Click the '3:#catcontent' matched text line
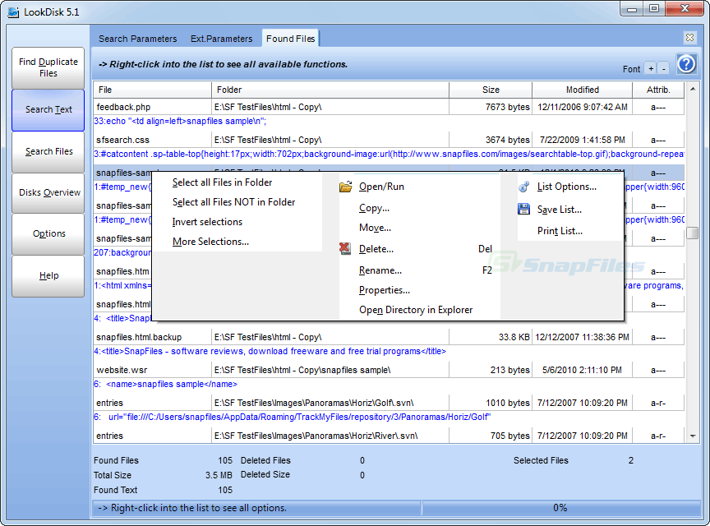710x526 pixels. [x=389, y=154]
